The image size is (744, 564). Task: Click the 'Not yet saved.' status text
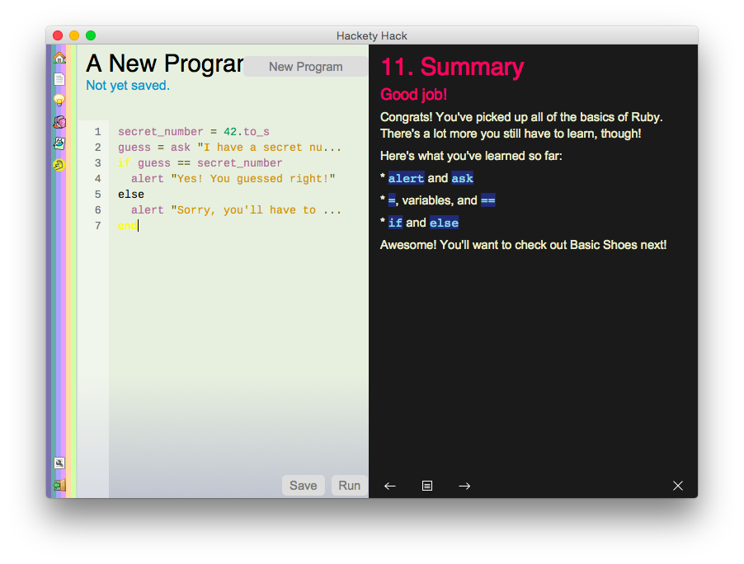(128, 86)
